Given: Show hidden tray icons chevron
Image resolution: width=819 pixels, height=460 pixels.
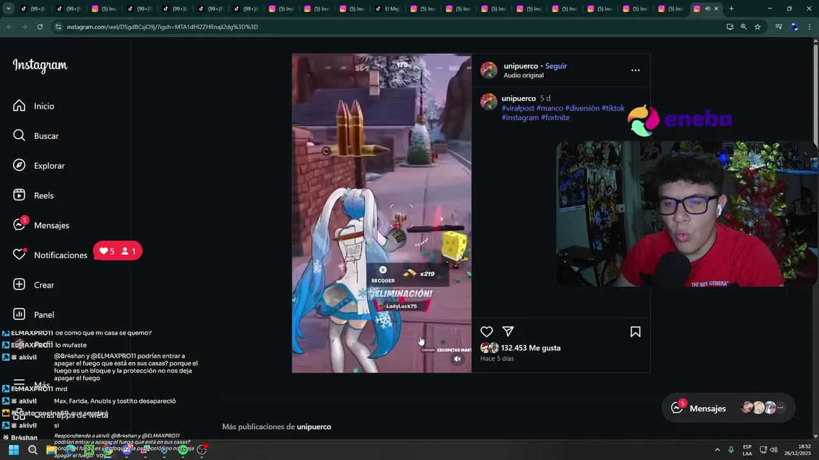Looking at the screenshot, I should [717, 450].
